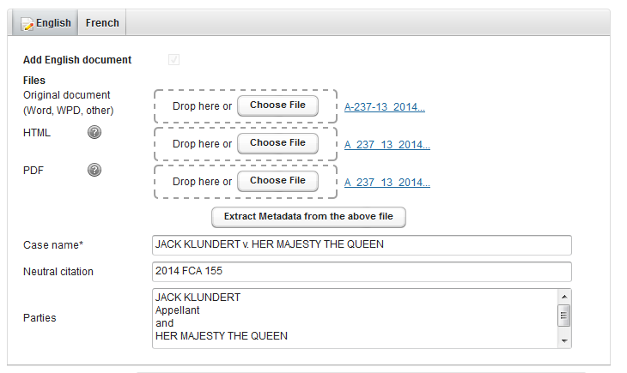The height and width of the screenshot is (373, 627).
Task: Click inside the Parties text area
Action: [352, 317]
